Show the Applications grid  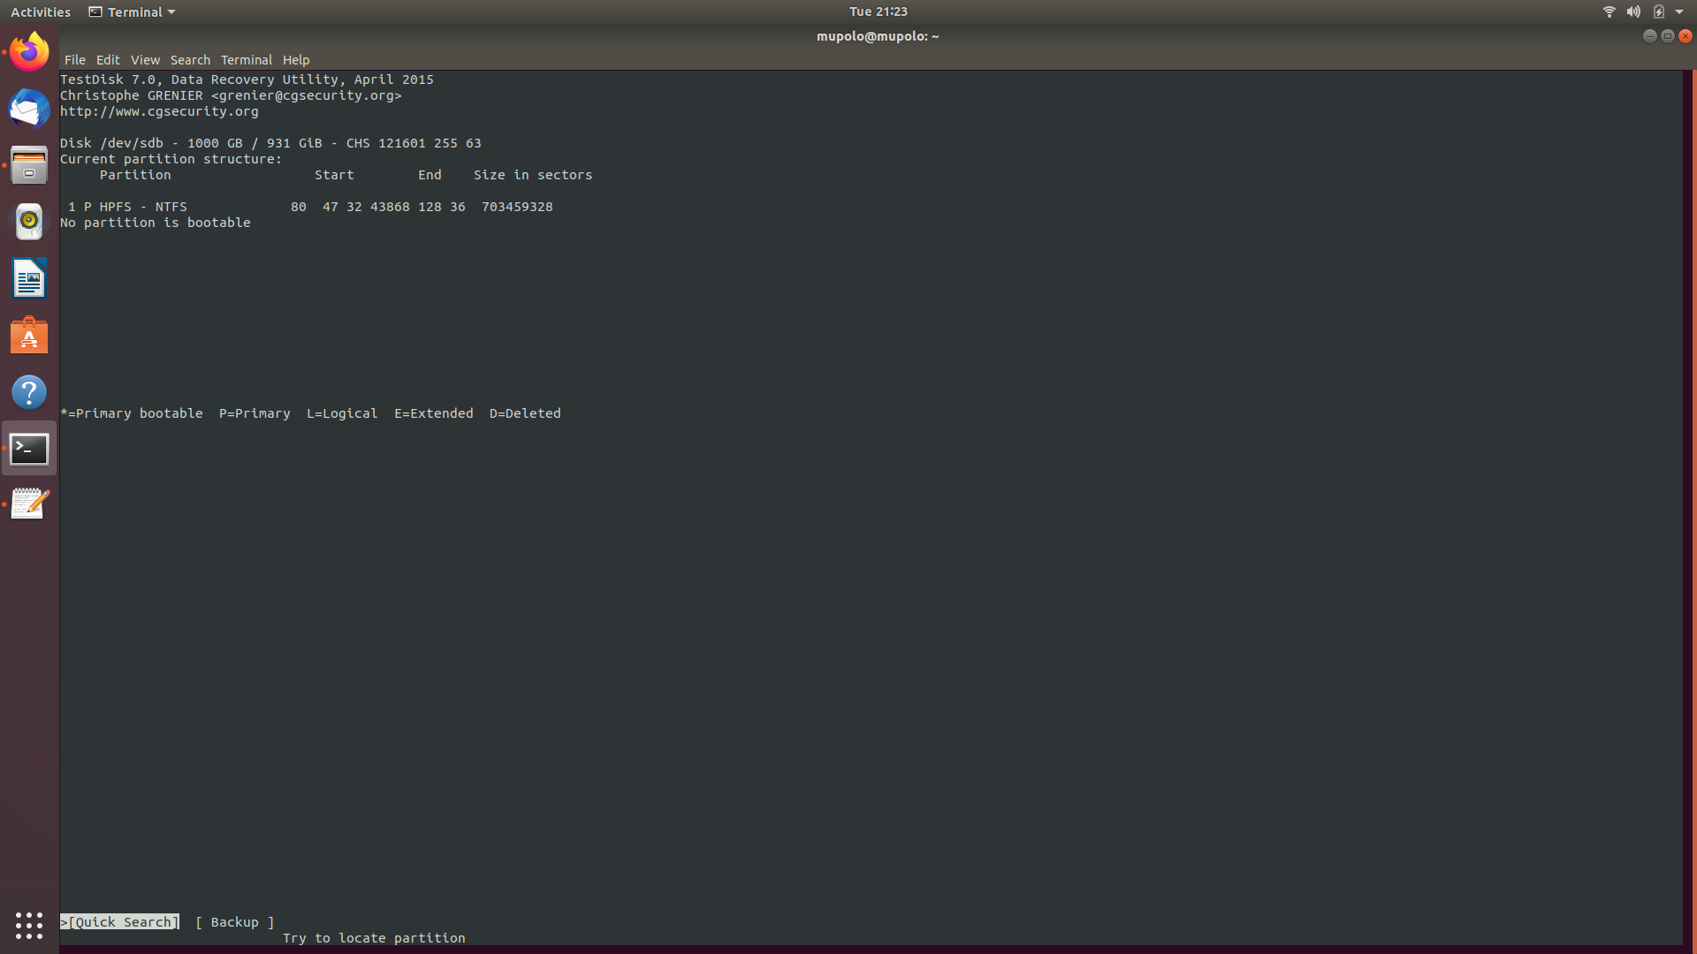[29, 925]
